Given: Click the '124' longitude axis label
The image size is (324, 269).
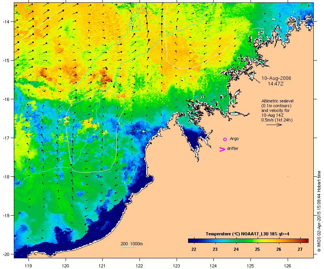Looking at the screenshot, I should [x=213, y=266].
